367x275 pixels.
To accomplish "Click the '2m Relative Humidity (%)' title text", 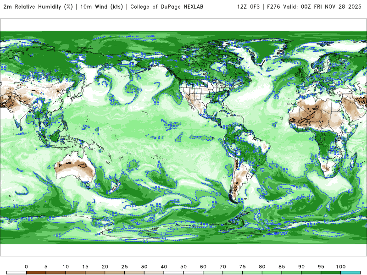I will coord(38,7).
